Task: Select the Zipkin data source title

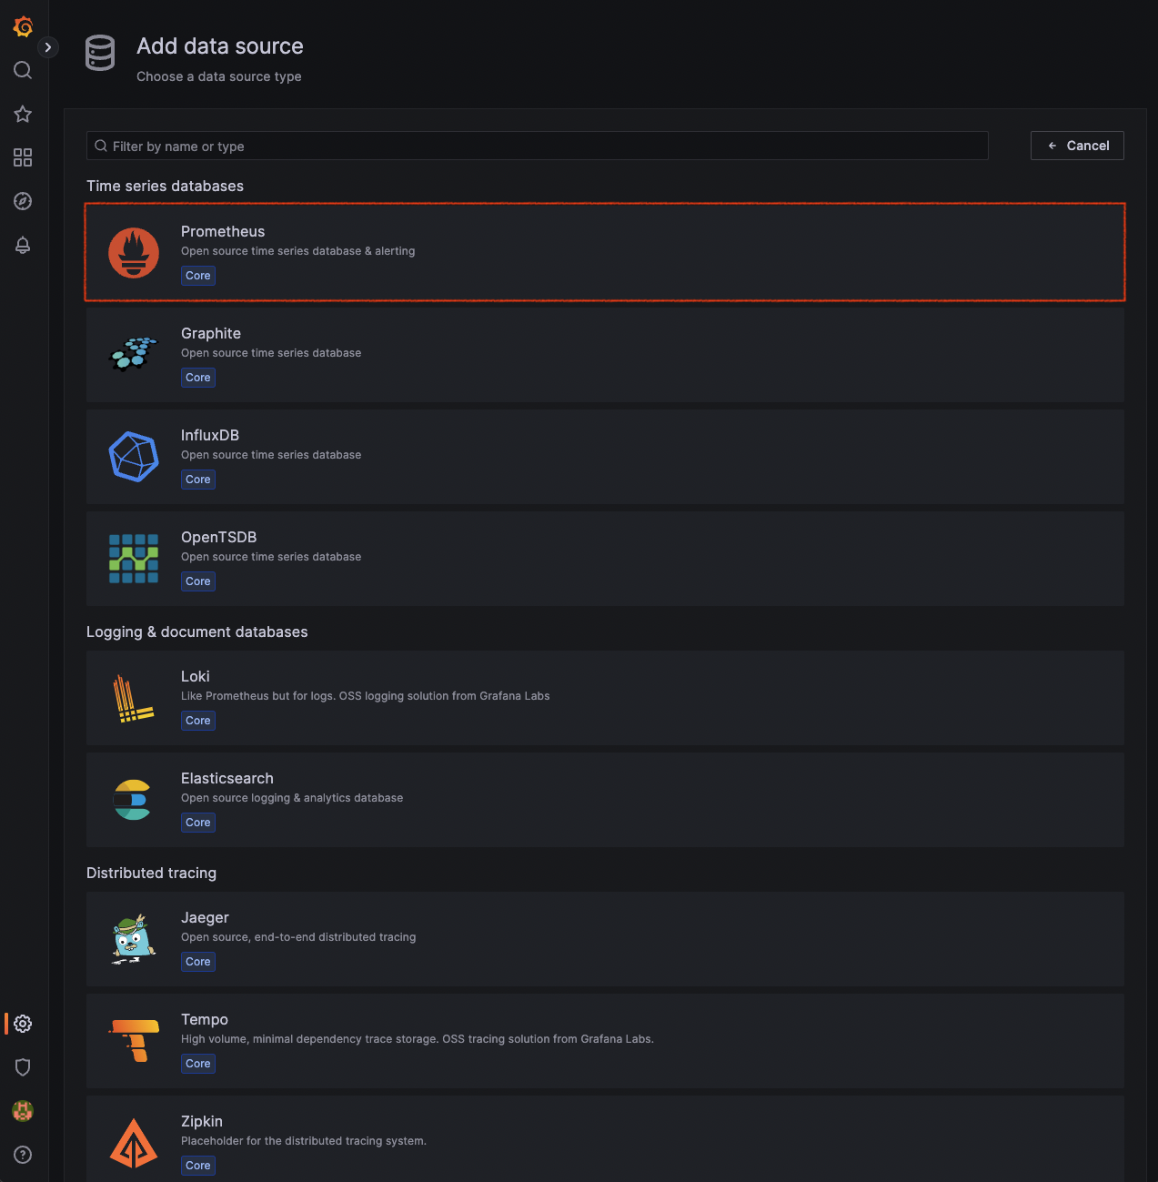Action: (202, 1121)
